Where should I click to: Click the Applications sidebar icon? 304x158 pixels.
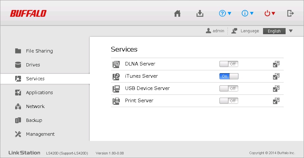(18, 93)
